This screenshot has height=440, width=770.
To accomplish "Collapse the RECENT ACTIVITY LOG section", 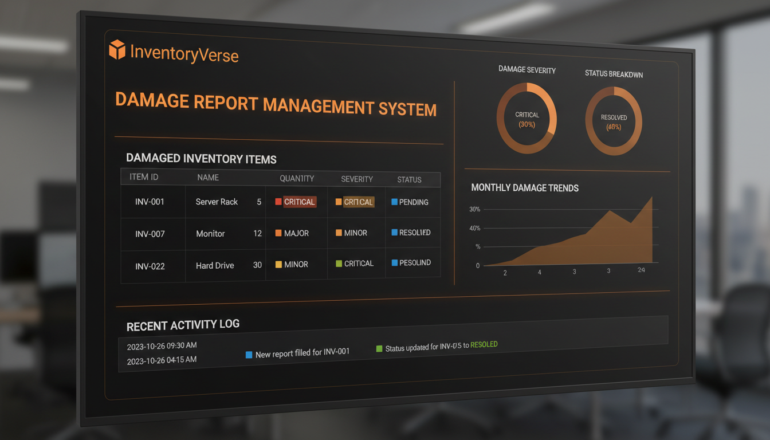I will coord(182,325).
